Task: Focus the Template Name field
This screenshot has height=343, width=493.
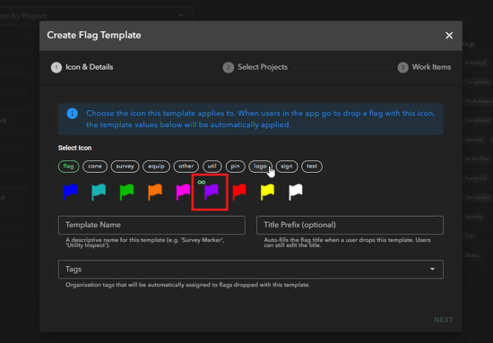Action: pyautogui.click(x=151, y=225)
